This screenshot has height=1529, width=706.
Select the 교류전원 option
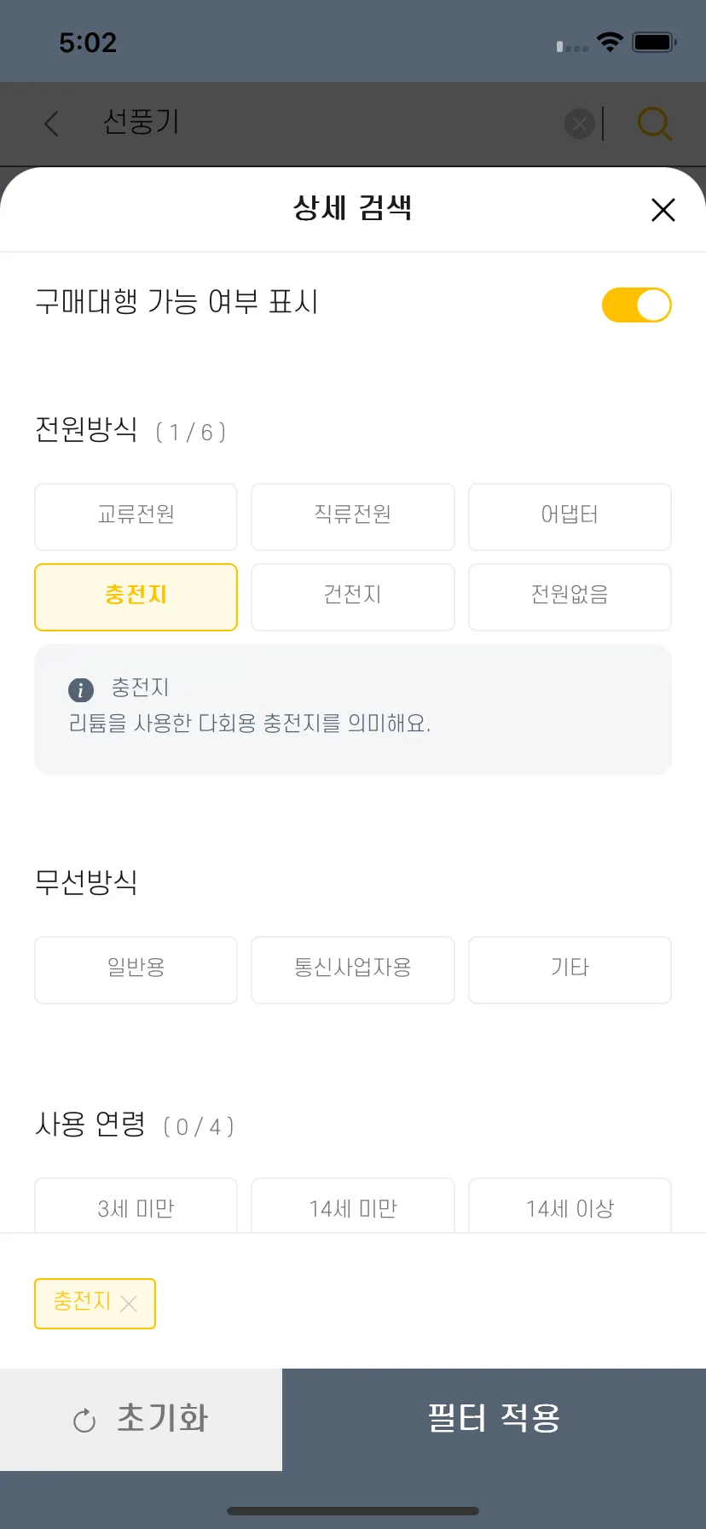tap(136, 516)
